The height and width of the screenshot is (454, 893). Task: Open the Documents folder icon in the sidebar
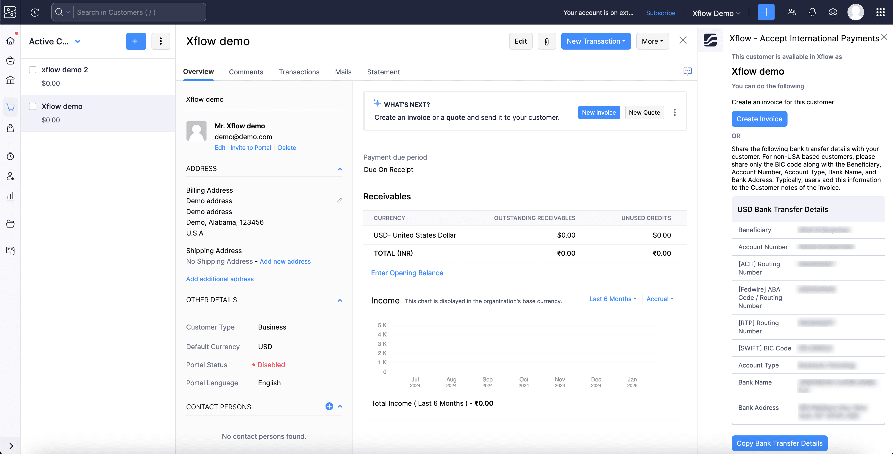click(x=10, y=224)
